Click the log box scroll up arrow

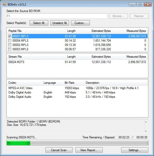(x=146, y=122)
